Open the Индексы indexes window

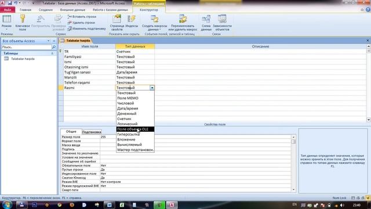[x=132, y=21]
